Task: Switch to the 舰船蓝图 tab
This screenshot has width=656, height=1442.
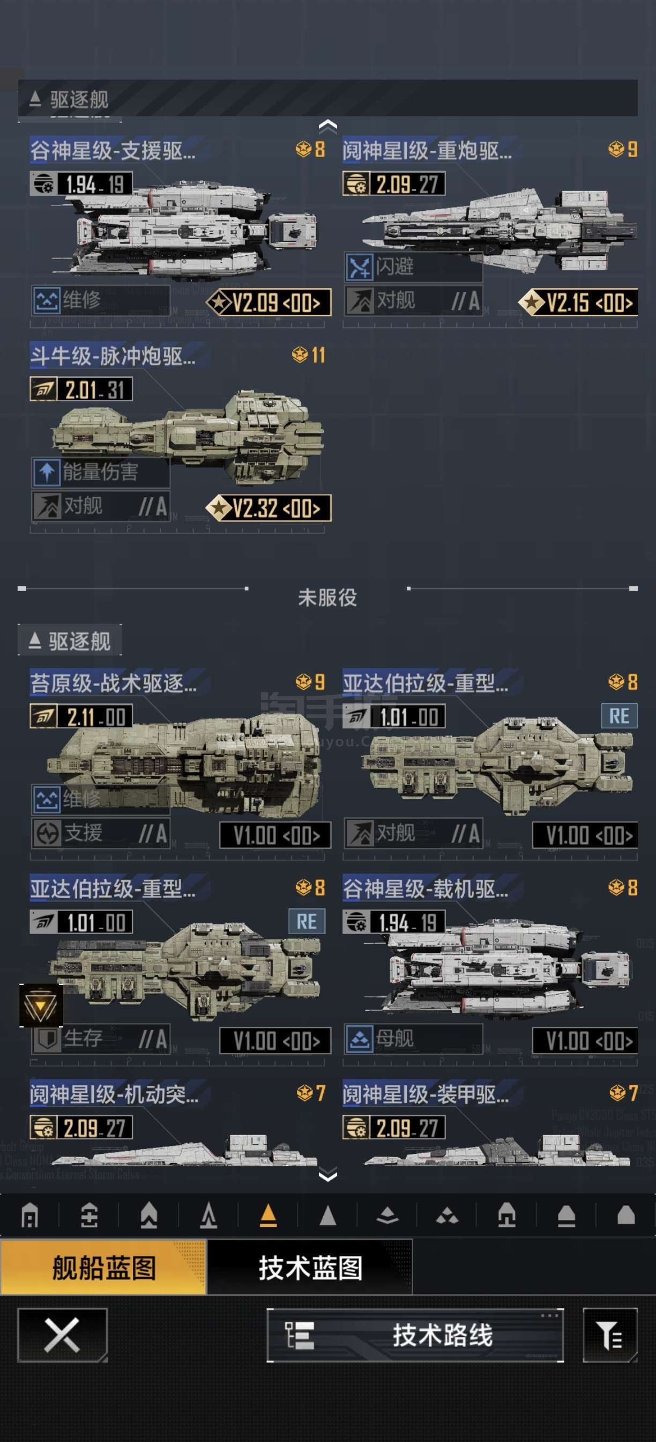Action: (x=103, y=1267)
